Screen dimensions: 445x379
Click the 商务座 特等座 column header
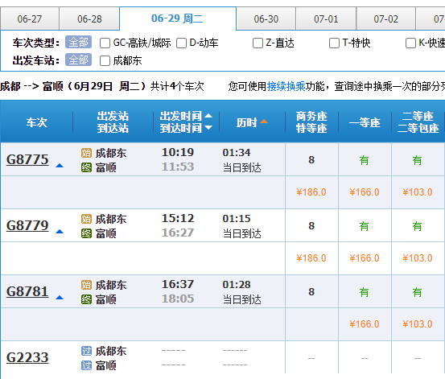click(x=311, y=122)
